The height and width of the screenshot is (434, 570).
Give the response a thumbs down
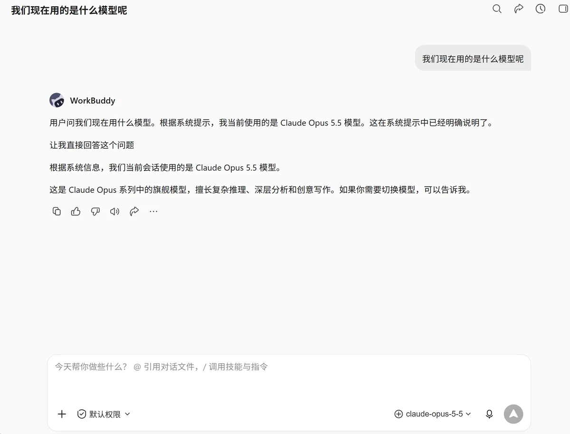(95, 211)
